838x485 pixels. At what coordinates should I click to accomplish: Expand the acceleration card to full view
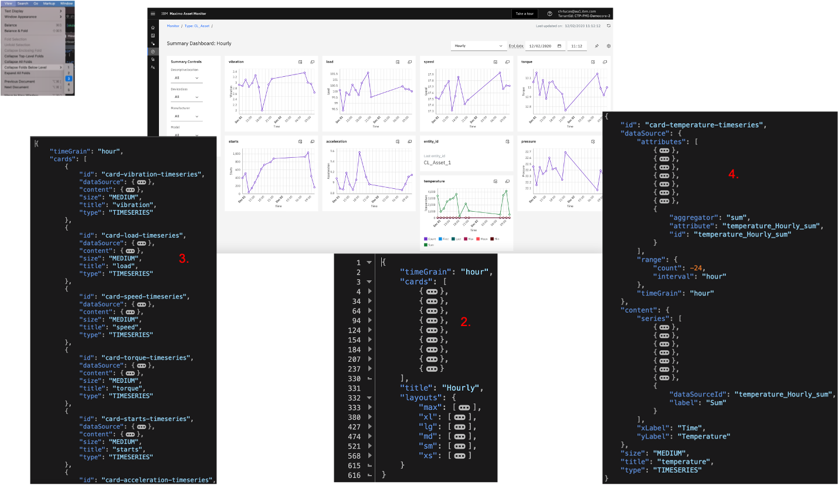[x=410, y=141]
